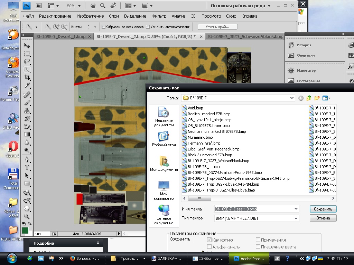354x265 pixels.
Task: Click the 'Сохранить' button
Action: [323, 209]
